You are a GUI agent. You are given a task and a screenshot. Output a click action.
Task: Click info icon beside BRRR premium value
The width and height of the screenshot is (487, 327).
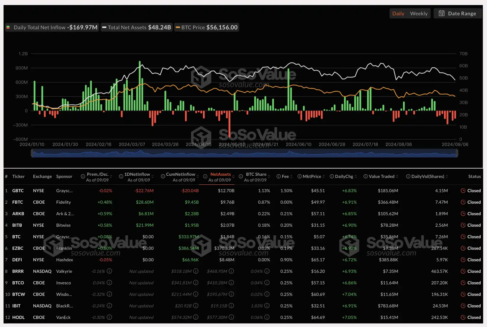click(x=109, y=271)
